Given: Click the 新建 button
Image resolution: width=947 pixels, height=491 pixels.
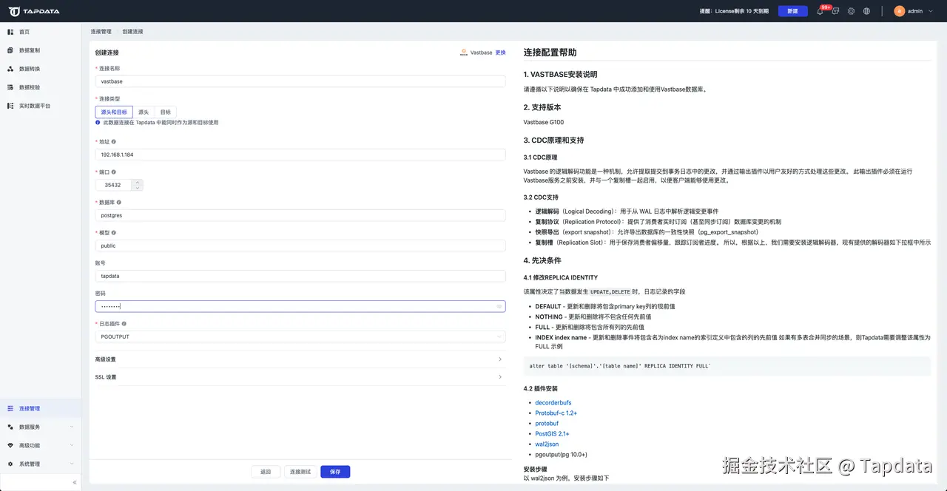Looking at the screenshot, I should tap(792, 11).
